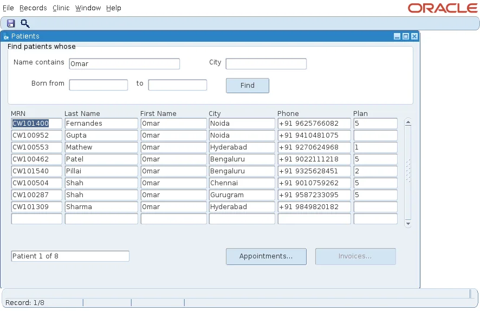The height and width of the screenshot is (311, 480).
Task: Maximize the Patients window
Action: pyautogui.click(x=406, y=36)
